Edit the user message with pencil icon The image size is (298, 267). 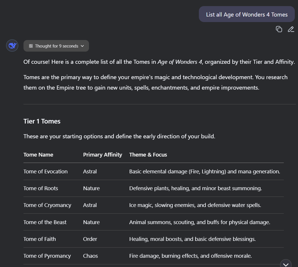291,29
